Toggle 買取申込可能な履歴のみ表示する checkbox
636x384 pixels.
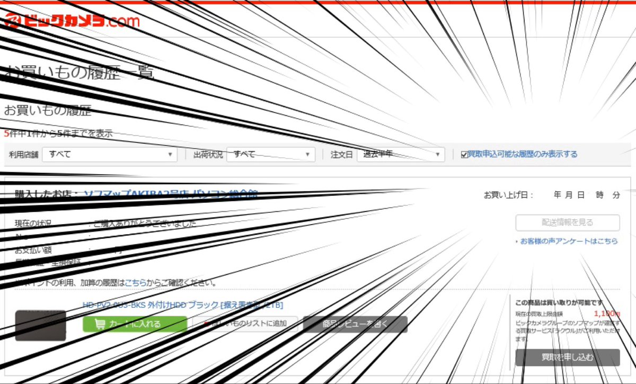[464, 155]
